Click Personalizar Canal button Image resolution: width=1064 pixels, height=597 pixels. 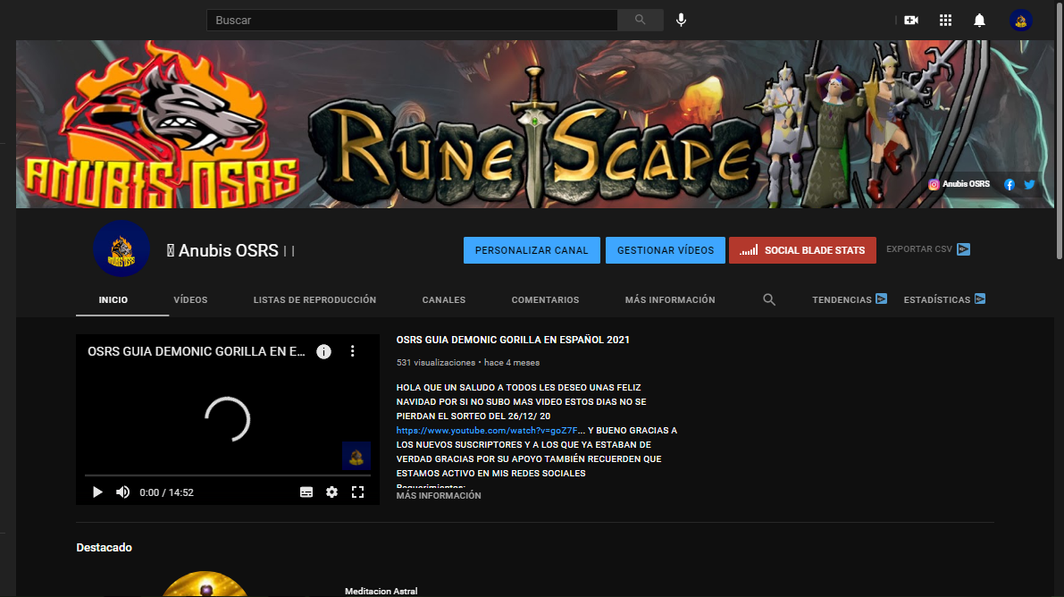tap(532, 250)
